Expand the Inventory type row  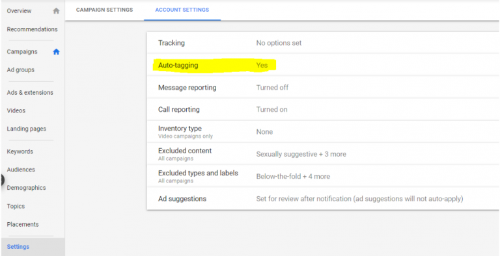[x=323, y=132]
